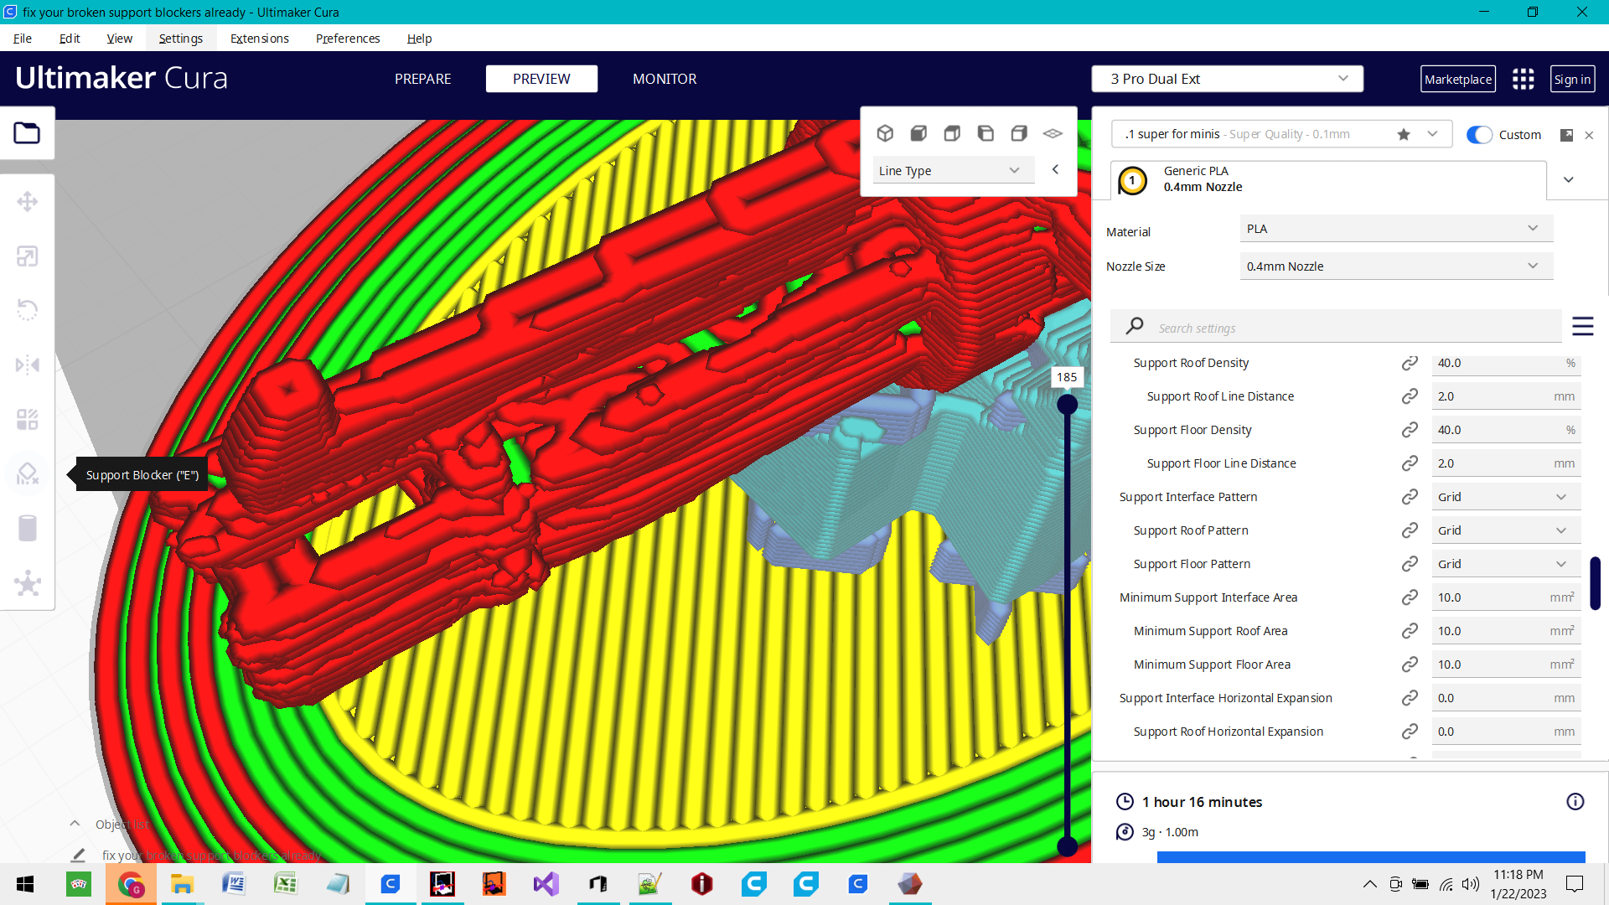Open the Extensions menu
The height and width of the screenshot is (905, 1609).
(259, 39)
